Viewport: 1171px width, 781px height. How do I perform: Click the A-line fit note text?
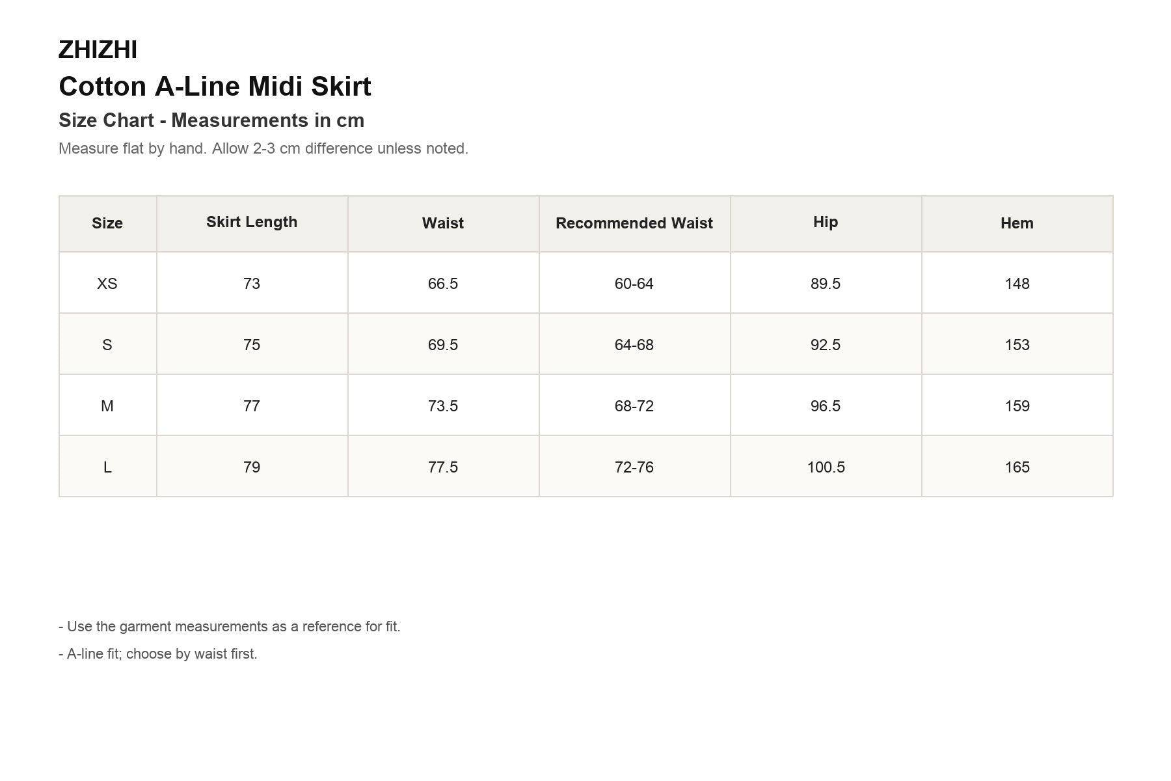coord(158,654)
